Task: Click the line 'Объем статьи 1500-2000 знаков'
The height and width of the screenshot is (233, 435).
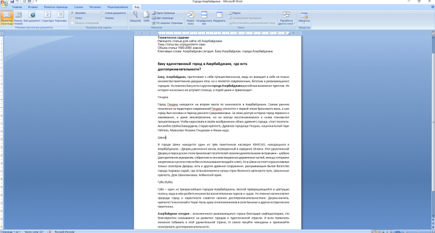Action: pyautogui.click(x=179, y=48)
